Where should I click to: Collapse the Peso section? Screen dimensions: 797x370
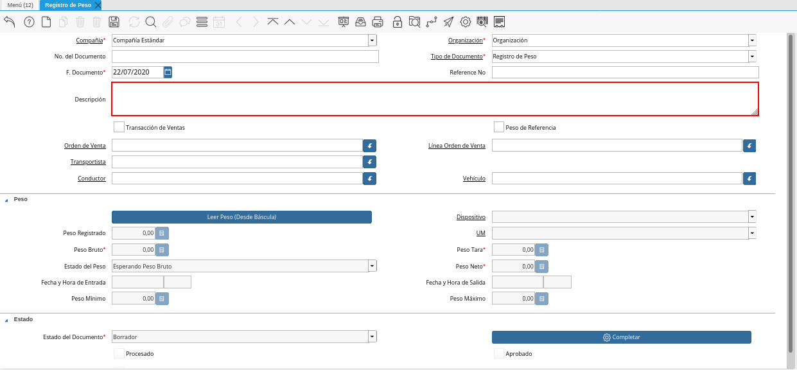(7, 200)
